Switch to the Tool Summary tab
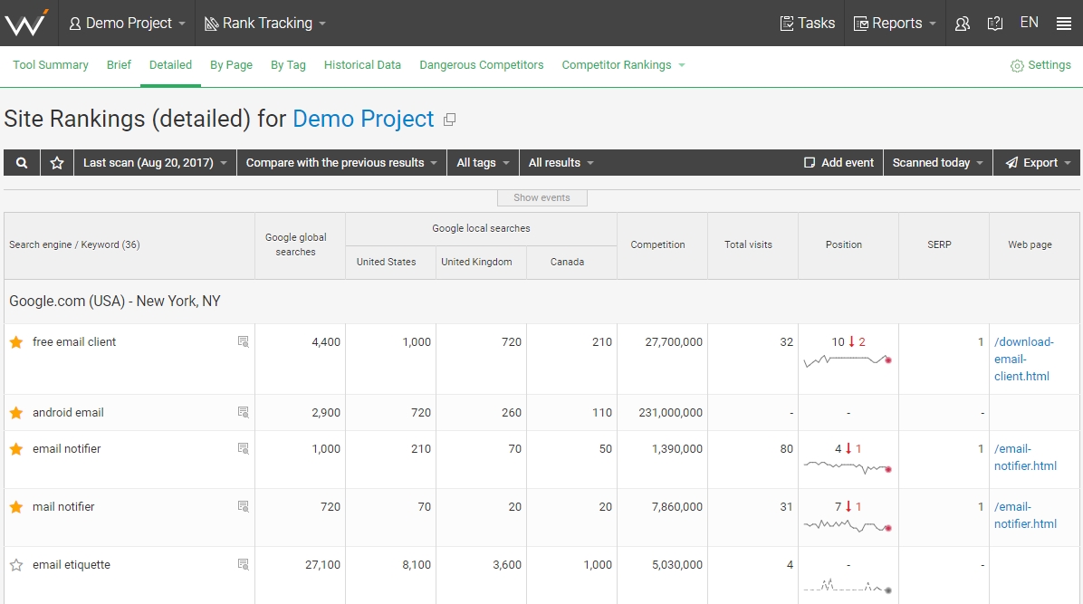 click(51, 65)
